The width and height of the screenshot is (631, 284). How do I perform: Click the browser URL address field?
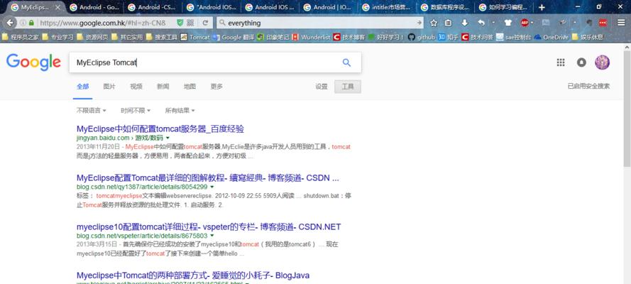click(104, 23)
